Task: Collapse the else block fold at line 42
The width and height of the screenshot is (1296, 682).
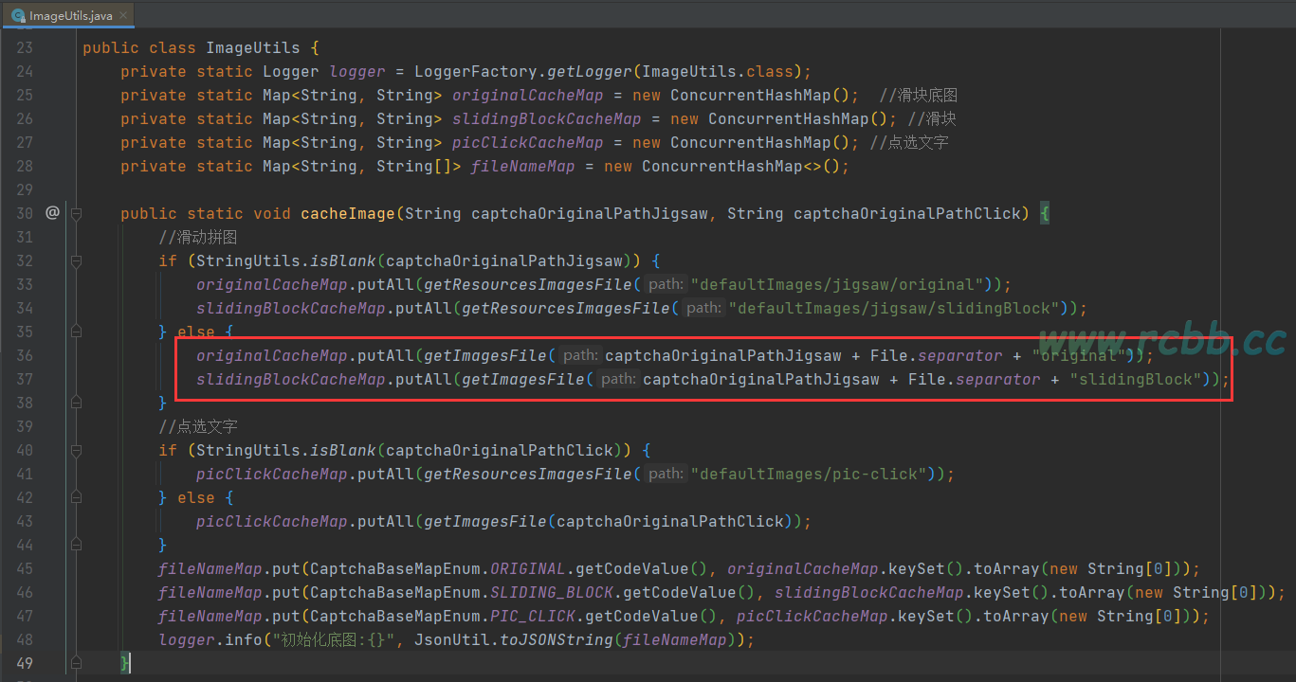Action: point(75,497)
